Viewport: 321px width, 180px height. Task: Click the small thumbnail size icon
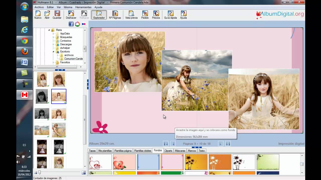pos(35,173)
